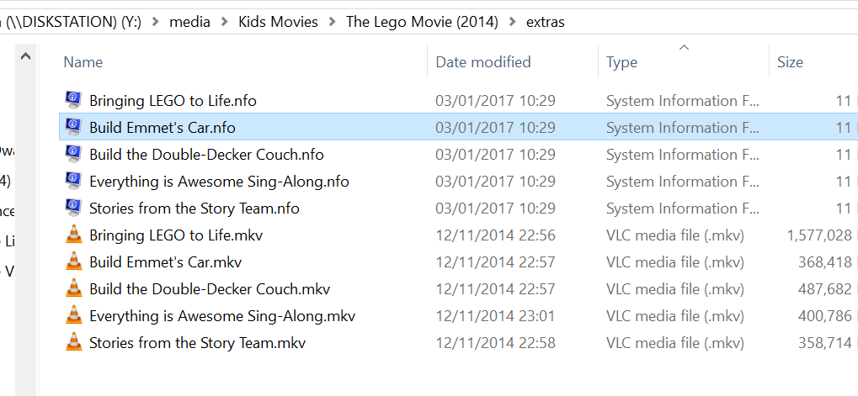The height and width of the screenshot is (396, 858).
Task: Open chevron after The Lego Movie (2014)
Action: pos(513,22)
